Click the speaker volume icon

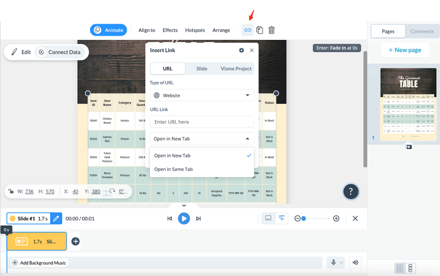[x=355, y=262]
